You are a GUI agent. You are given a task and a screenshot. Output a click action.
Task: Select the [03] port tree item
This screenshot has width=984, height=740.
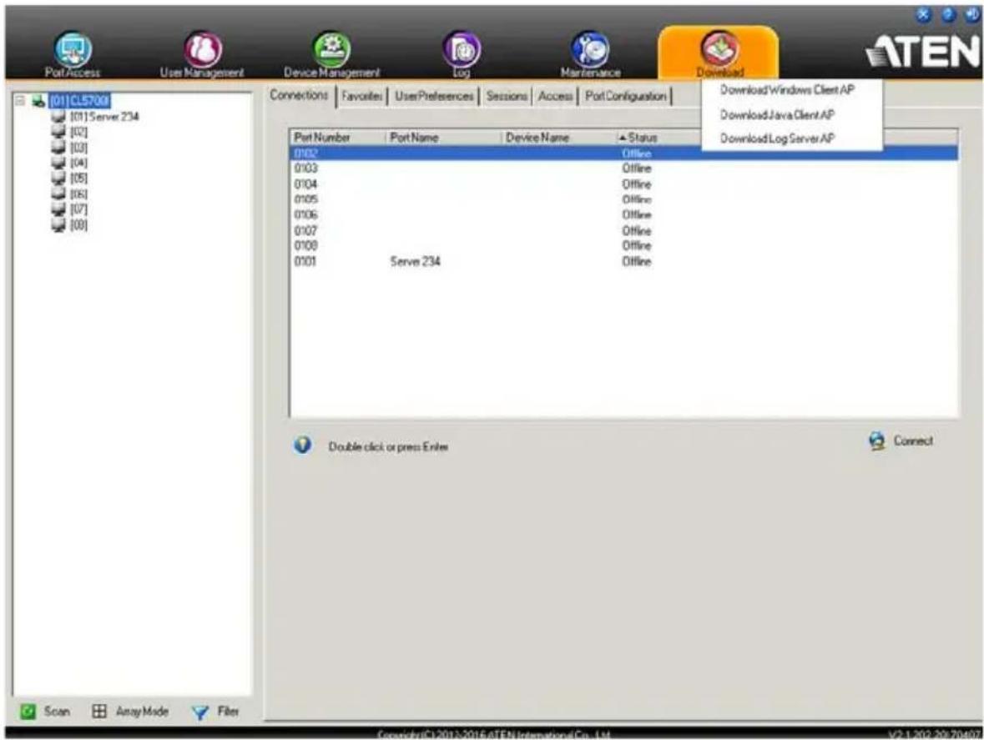click(78, 148)
